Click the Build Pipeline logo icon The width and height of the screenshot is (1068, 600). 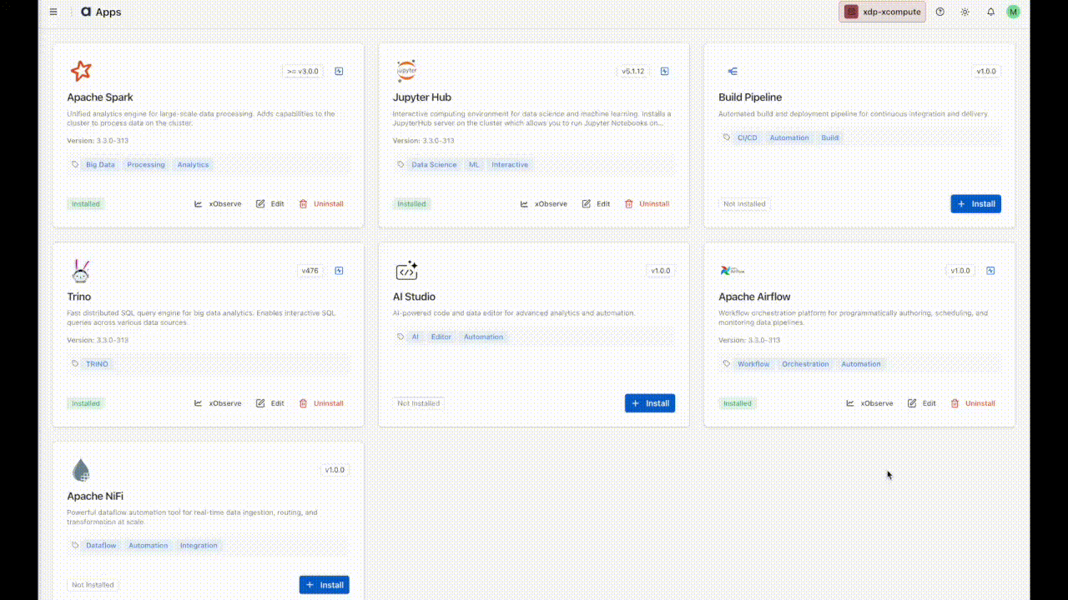click(733, 72)
